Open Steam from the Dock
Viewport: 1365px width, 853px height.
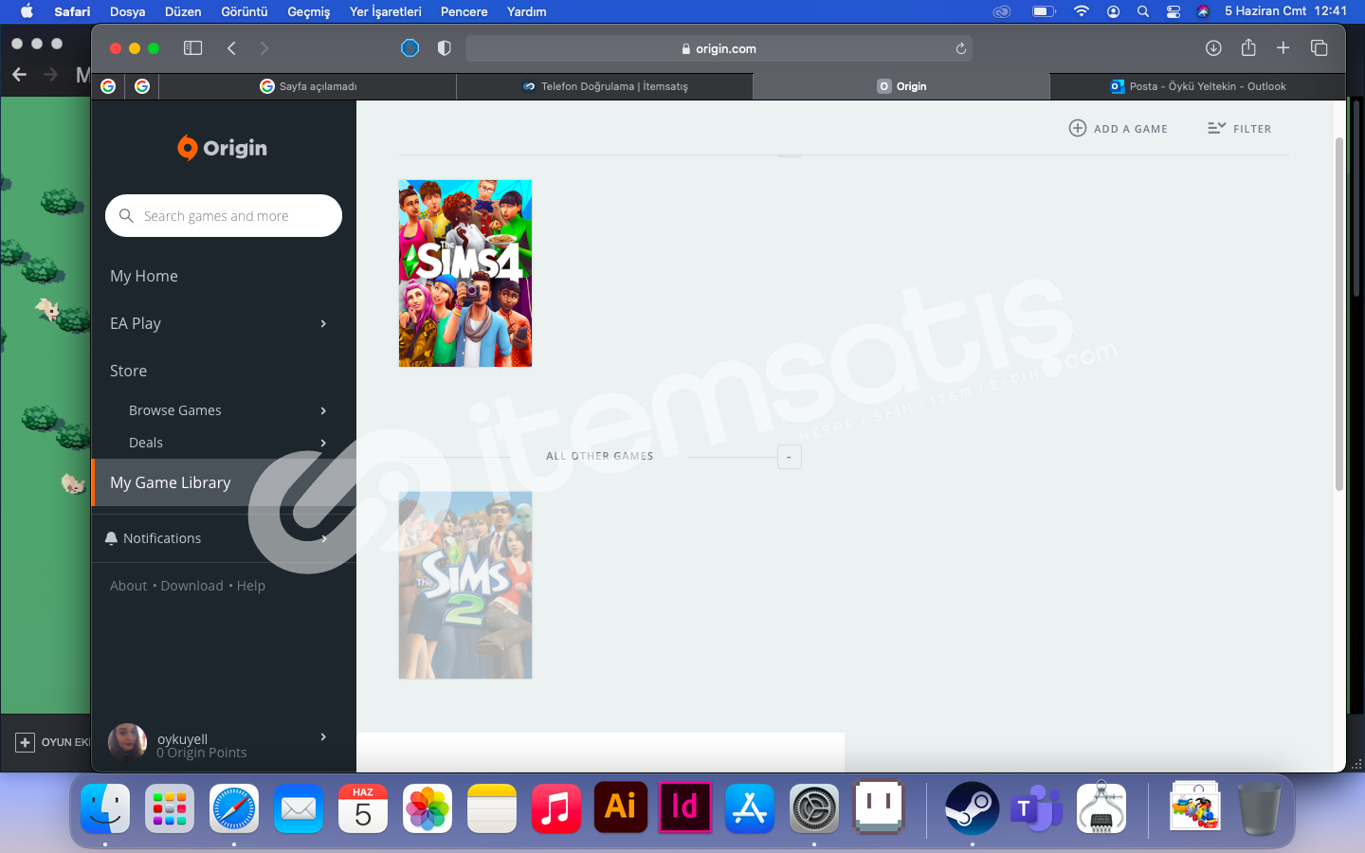pyautogui.click(x=972, y=808)
